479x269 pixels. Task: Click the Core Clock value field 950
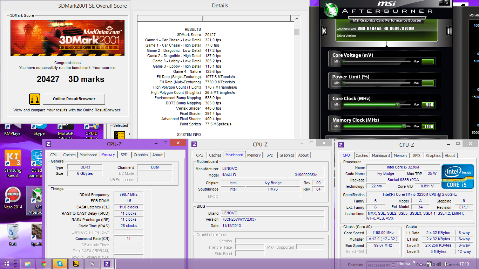[x=428, y=105]
